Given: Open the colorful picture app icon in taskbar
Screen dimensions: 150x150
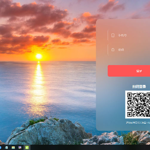Looking at the screenshot, I should coord(20,147).
